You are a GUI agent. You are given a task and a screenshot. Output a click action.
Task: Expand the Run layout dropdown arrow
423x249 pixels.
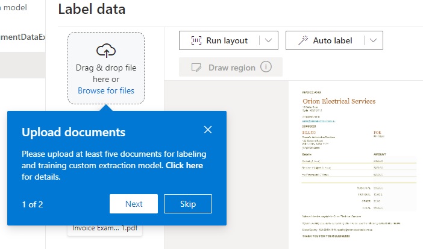[x=268, y=40]
